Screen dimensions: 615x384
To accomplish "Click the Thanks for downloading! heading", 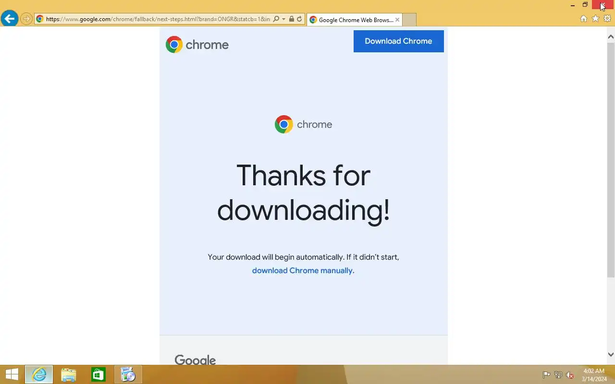I will [303, 192].
